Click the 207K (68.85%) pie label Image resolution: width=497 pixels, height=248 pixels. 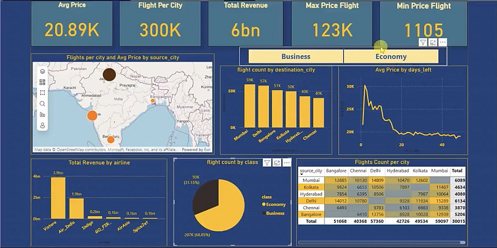click(196, 235)
